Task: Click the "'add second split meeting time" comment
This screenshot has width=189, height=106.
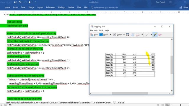Action: 24,99
